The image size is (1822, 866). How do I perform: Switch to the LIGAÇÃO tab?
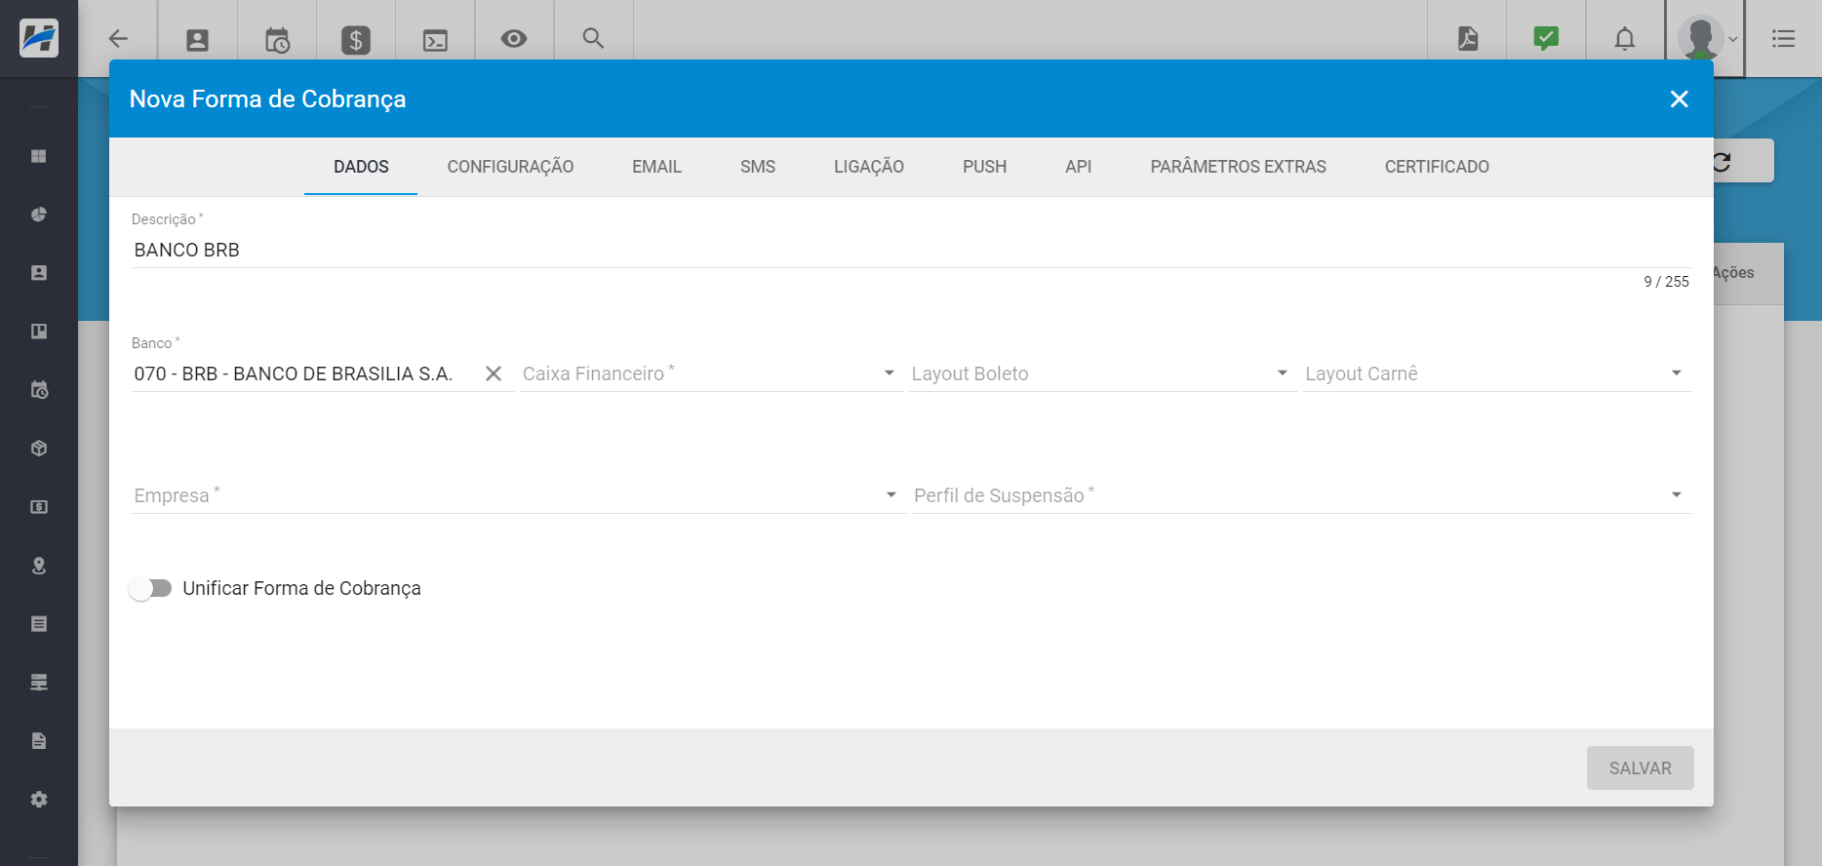coord(869,167)
